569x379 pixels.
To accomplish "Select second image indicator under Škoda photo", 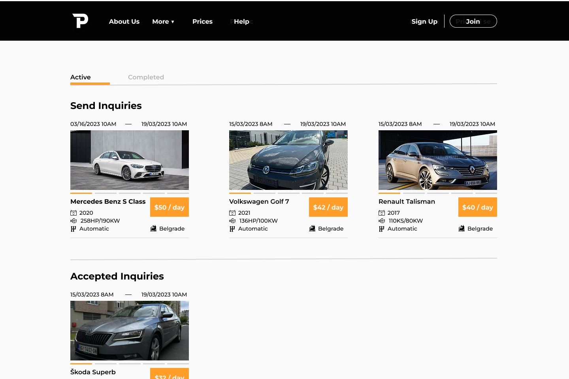I will (106, 364).
